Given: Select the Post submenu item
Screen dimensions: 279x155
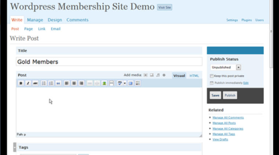Looking at the screenshot, I should tap(15, 29).
